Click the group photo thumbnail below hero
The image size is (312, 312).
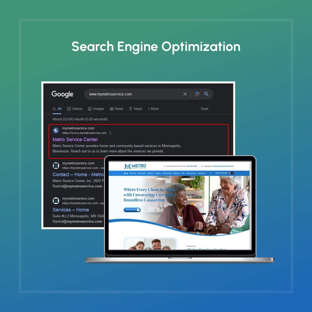click(x=151, y=244)
